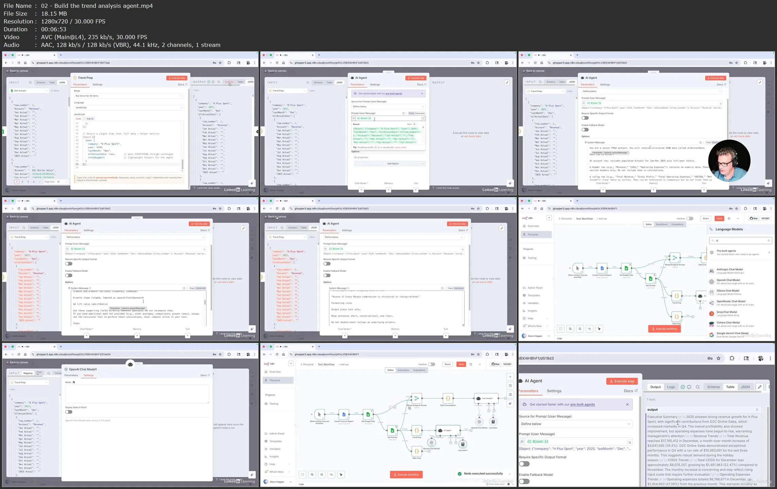777x489 pixels.
Task: Select Anthropic Chat Model in Language Models list
Action: coord(729,271)
